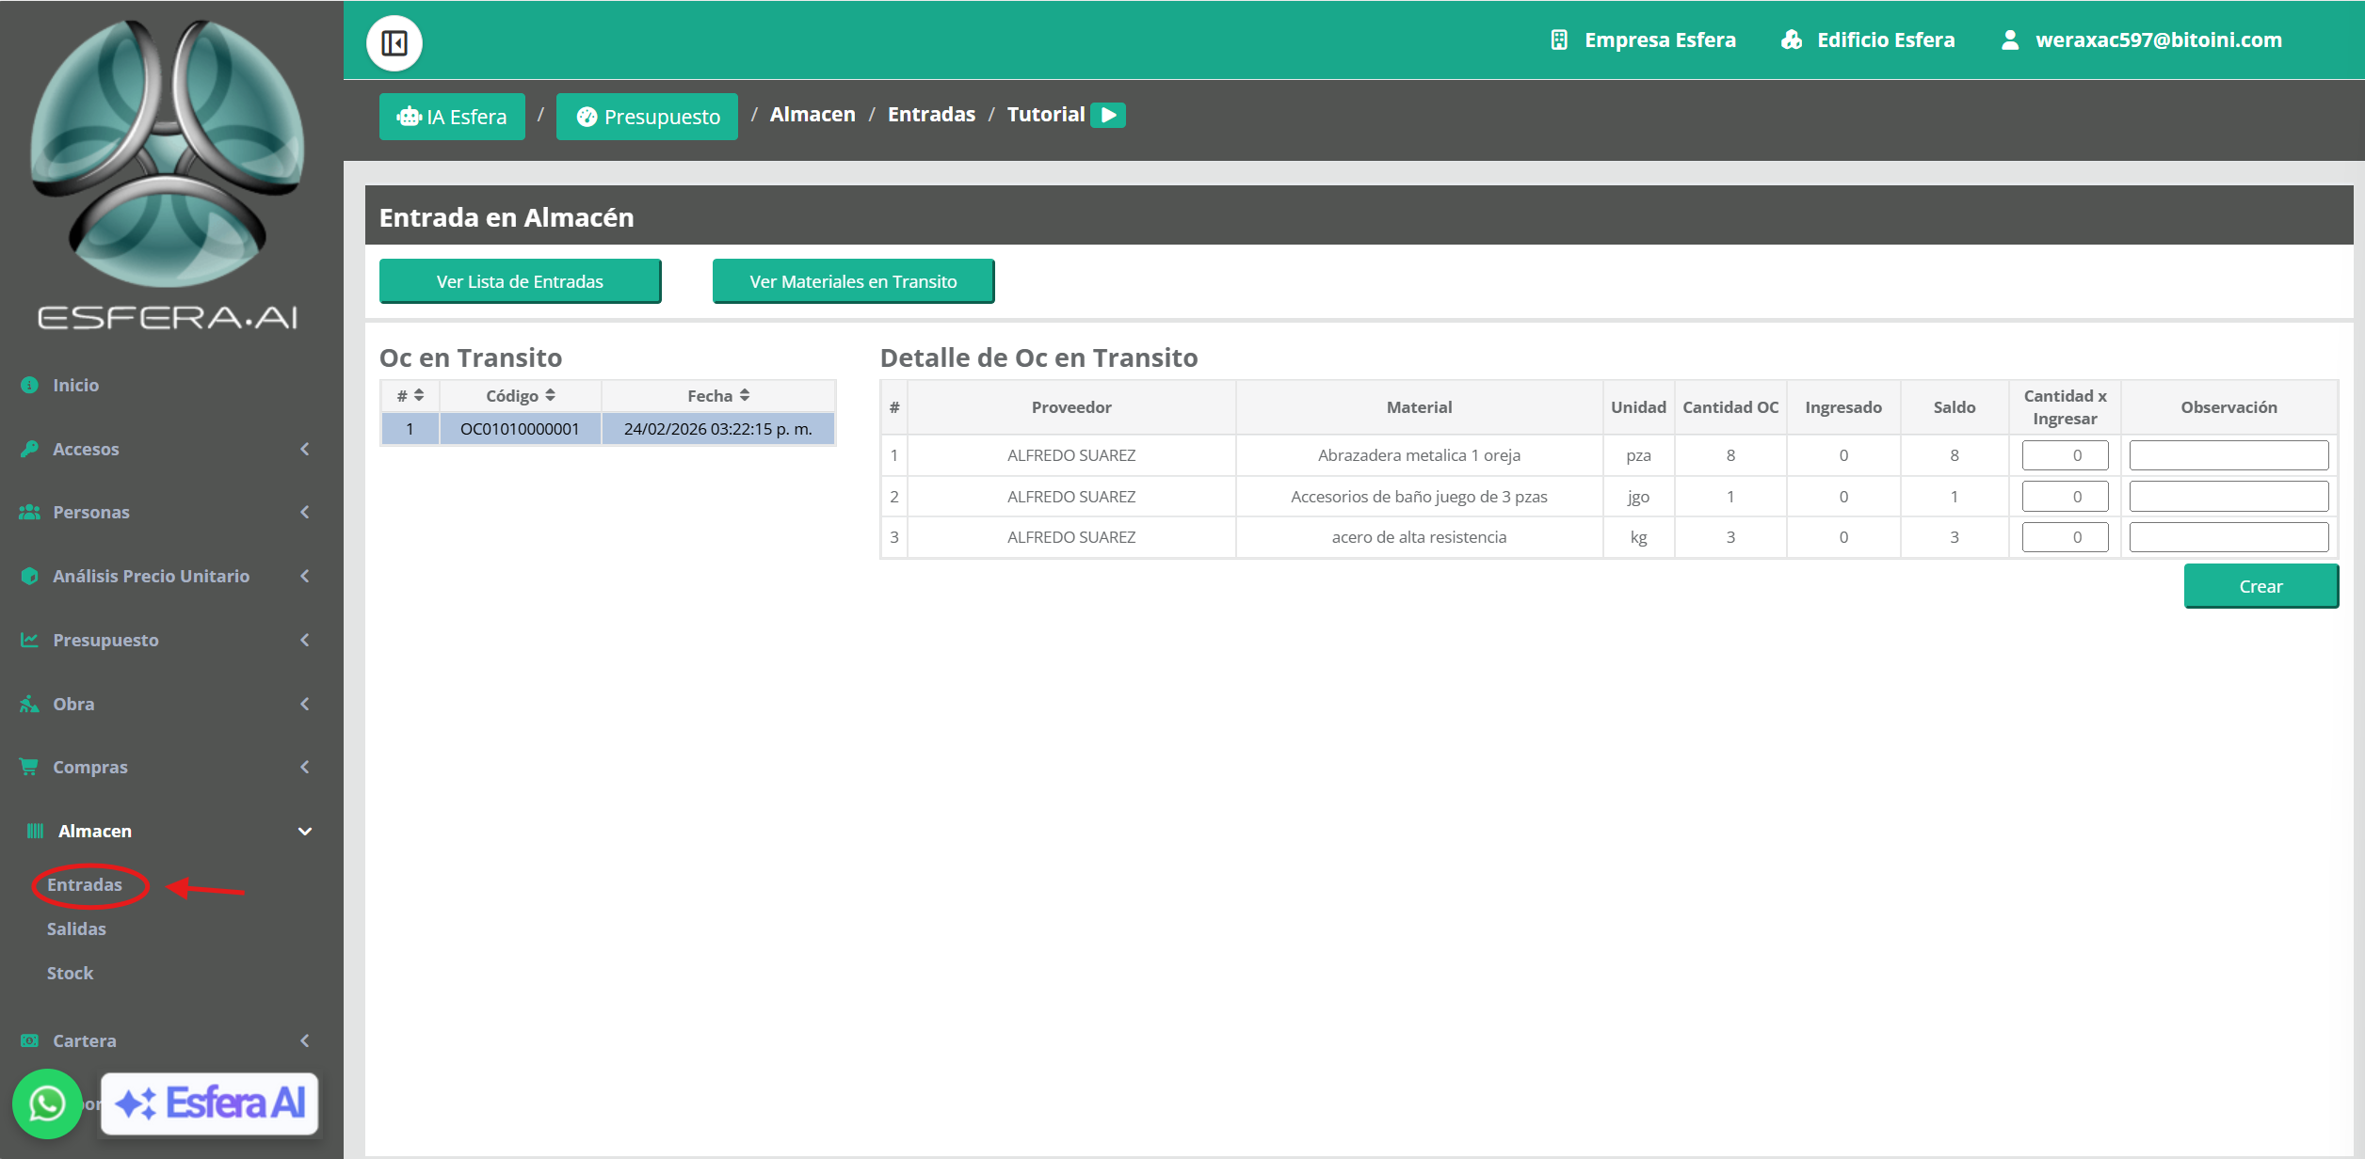Click the Accesos key icon
2365x1159 pixels.
(29, 449)
